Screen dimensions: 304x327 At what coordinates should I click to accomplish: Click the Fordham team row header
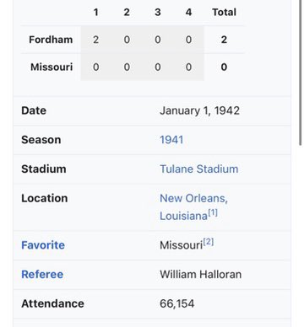(x=51, y=40)
